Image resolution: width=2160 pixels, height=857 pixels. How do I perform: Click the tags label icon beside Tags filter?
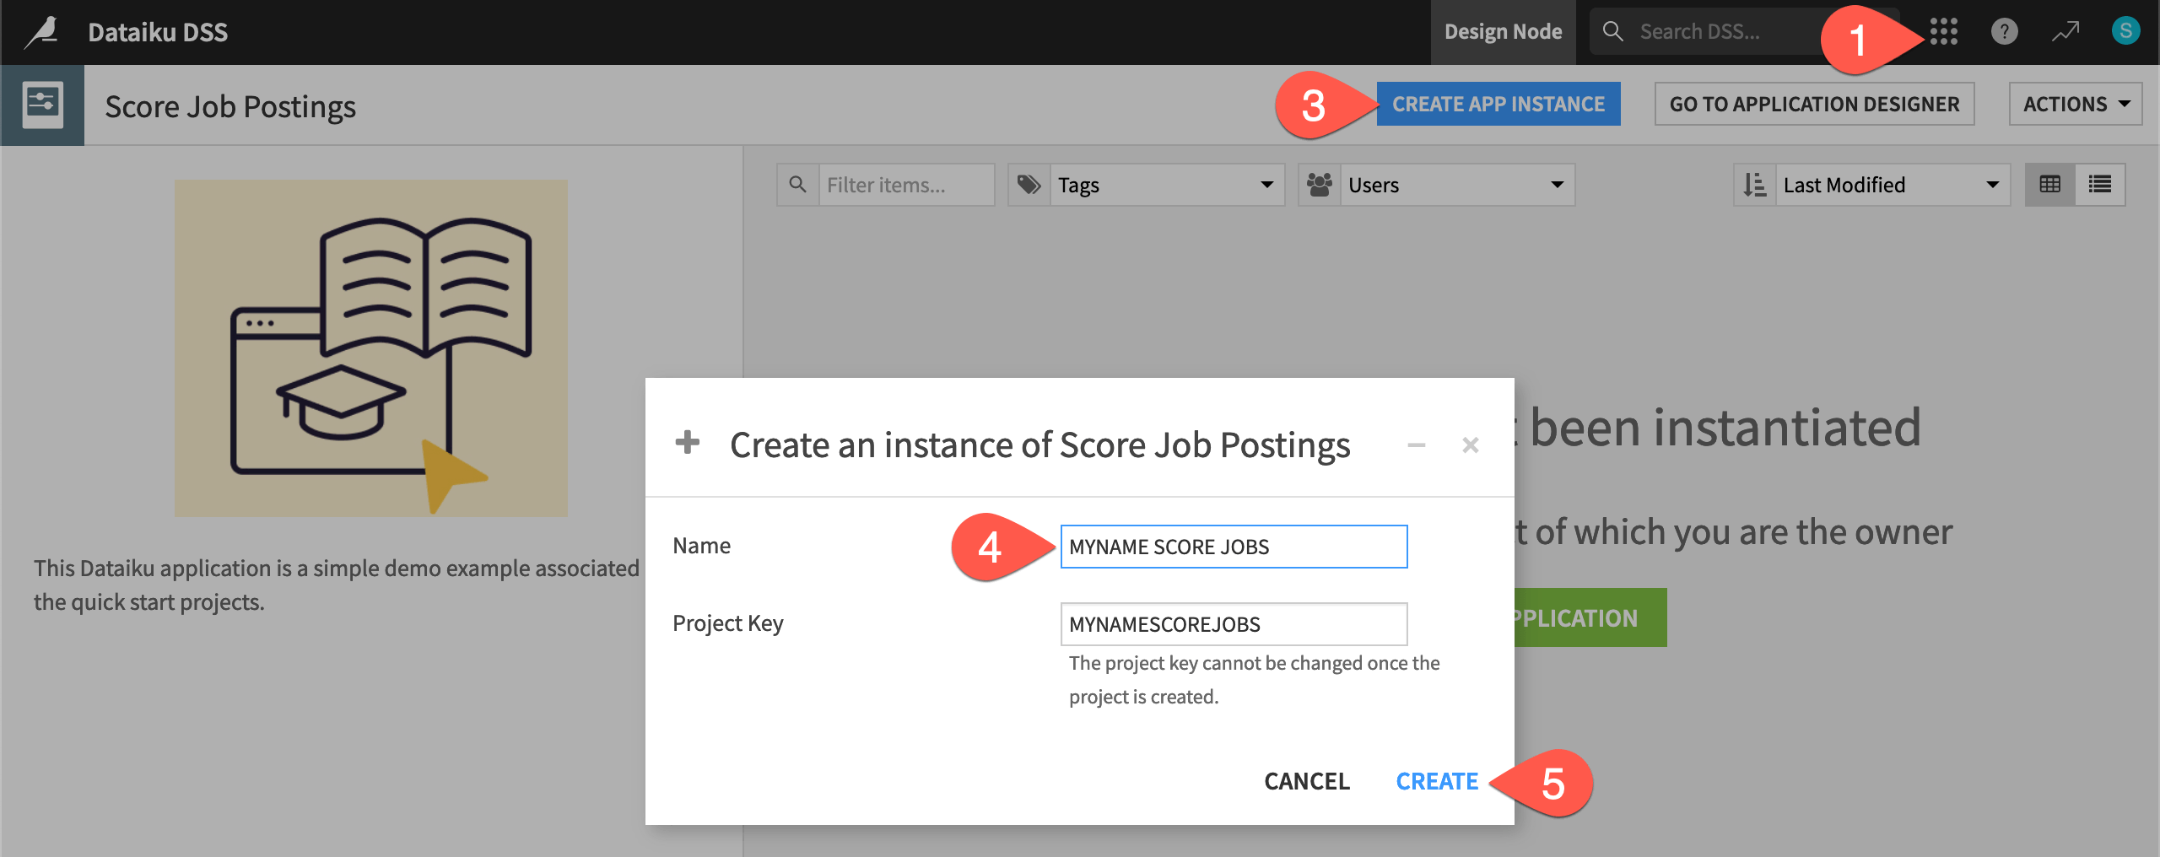coord(1030,184)
